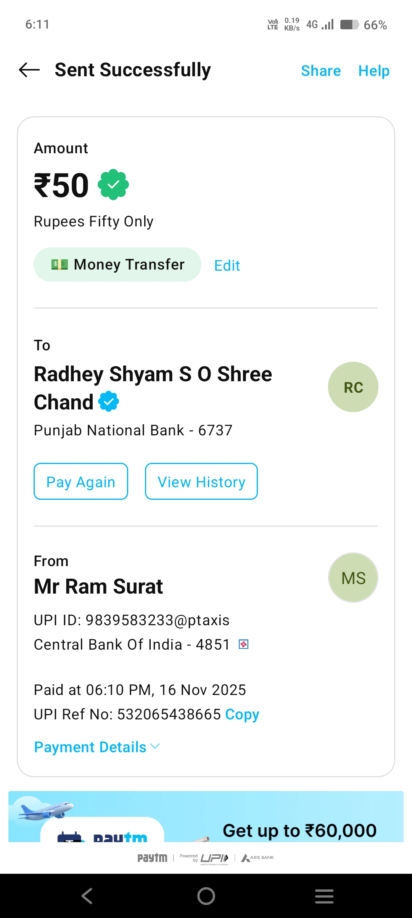The image size is (412, 918).
Task: Expand the Payment Details section
Action: [x=97, y=747]
